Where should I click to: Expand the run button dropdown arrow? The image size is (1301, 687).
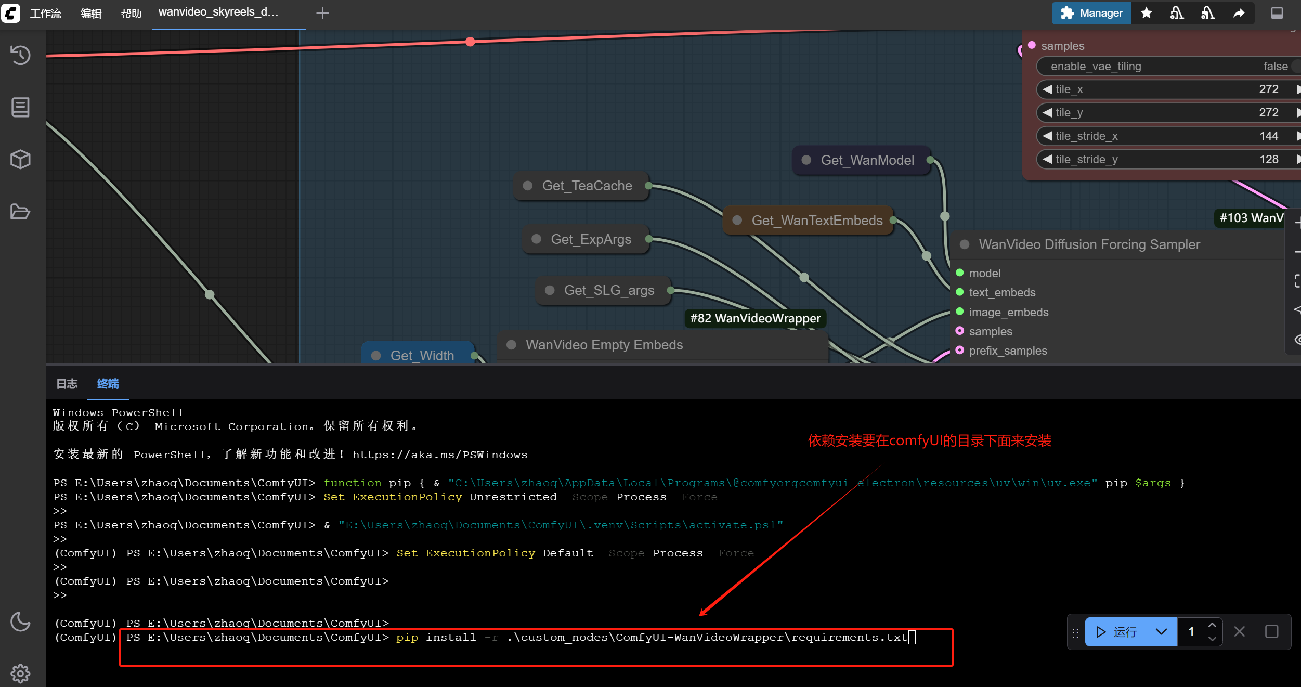[1161, 632]
